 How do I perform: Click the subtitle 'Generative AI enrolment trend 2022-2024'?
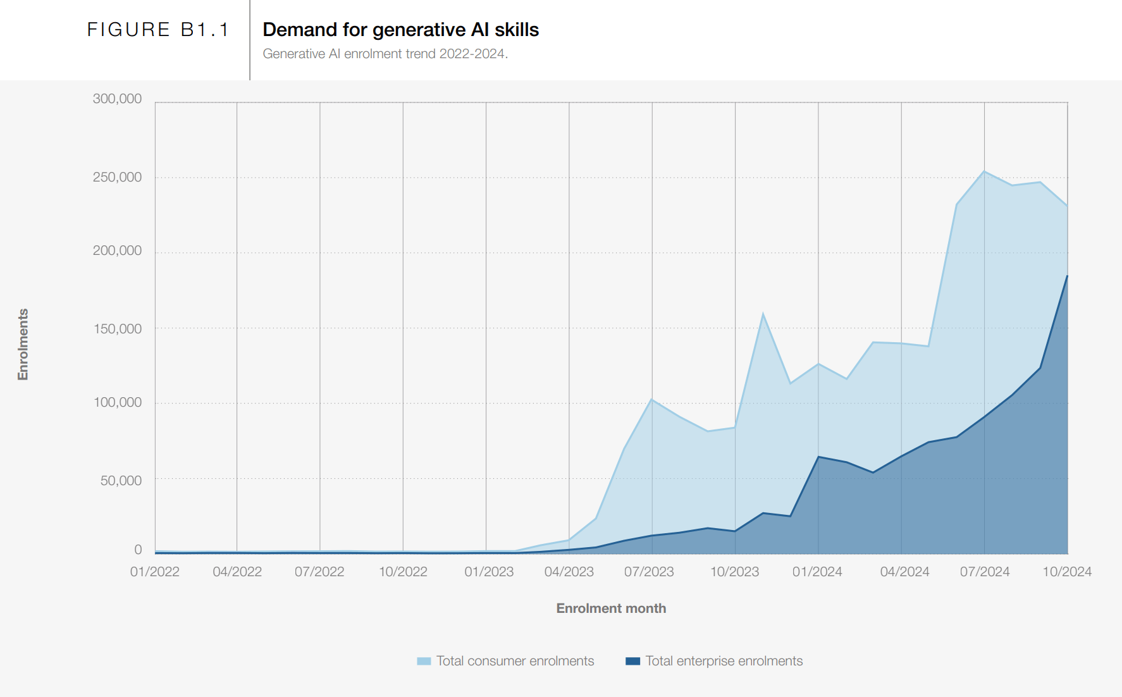tap(385, 54)
